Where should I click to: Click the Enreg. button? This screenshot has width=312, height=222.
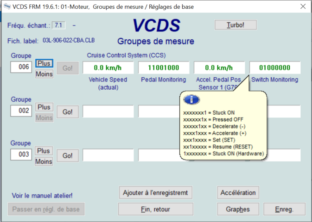coord(284,209)
